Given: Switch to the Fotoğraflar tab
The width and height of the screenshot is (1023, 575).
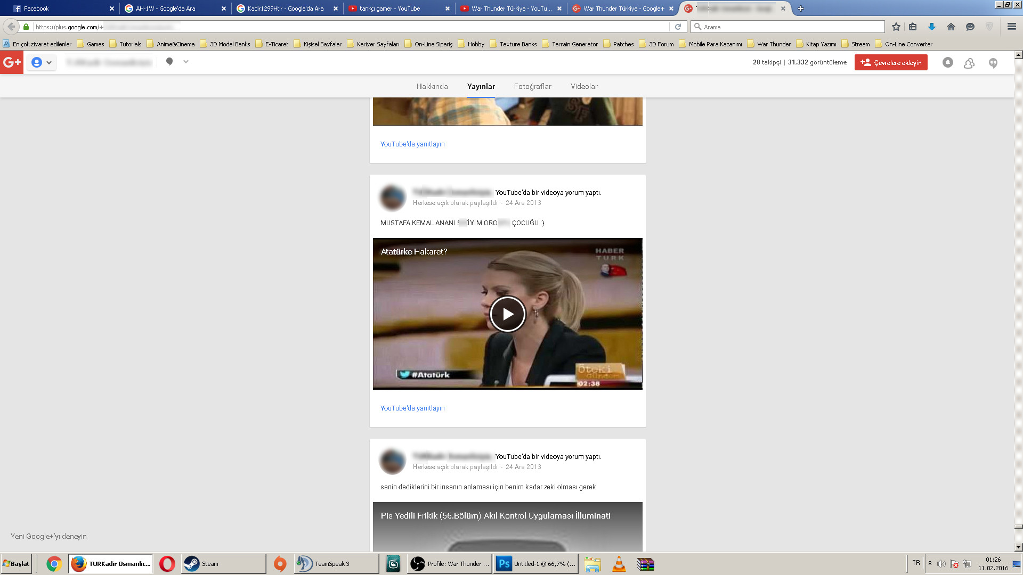Looking at the screenshot, I should (532, 86).
